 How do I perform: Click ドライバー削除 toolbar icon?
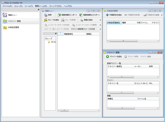click(125, 56)
